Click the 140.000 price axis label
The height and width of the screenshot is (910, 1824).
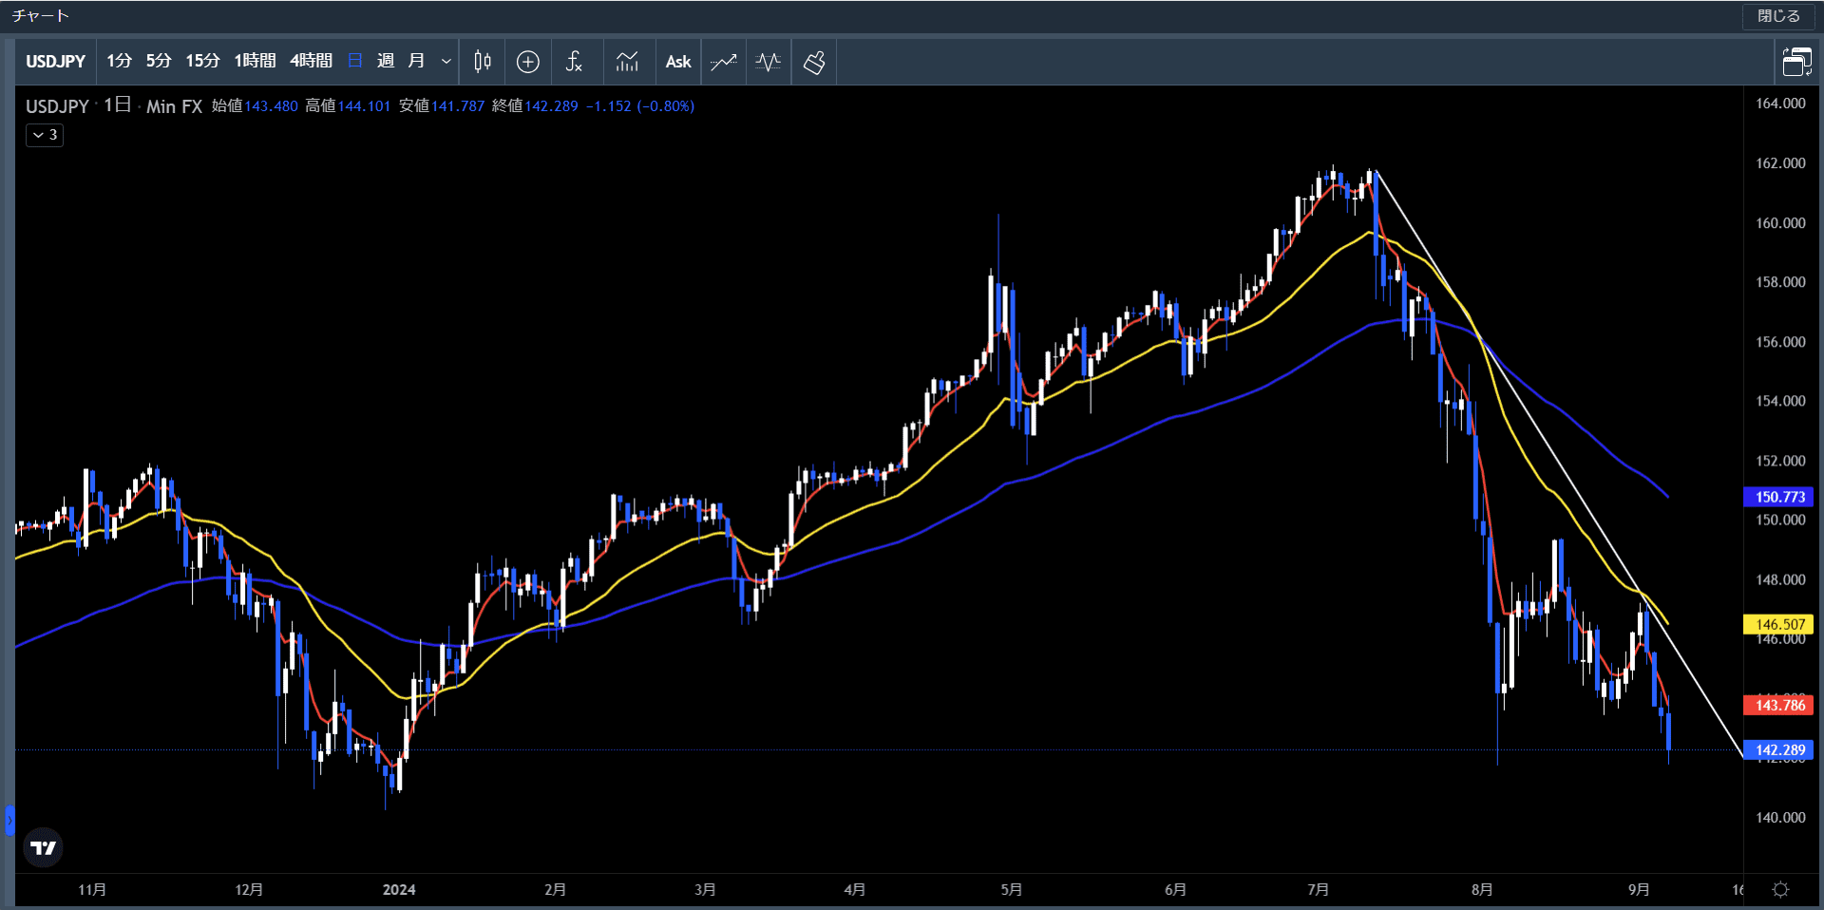point(1780,817)
